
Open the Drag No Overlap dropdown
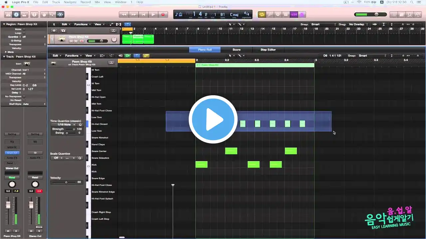point(359,24)
